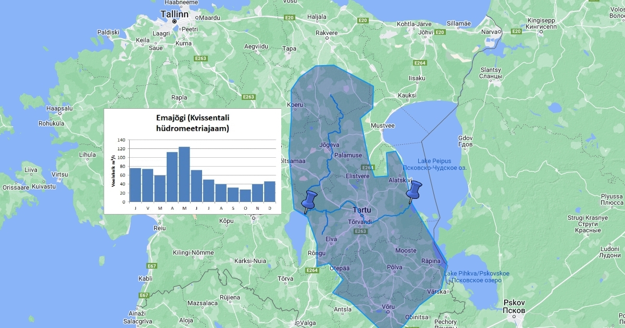Select the Lake Peipus label
This screenshot has width=625, height=328.
click(x=434, y=161)
